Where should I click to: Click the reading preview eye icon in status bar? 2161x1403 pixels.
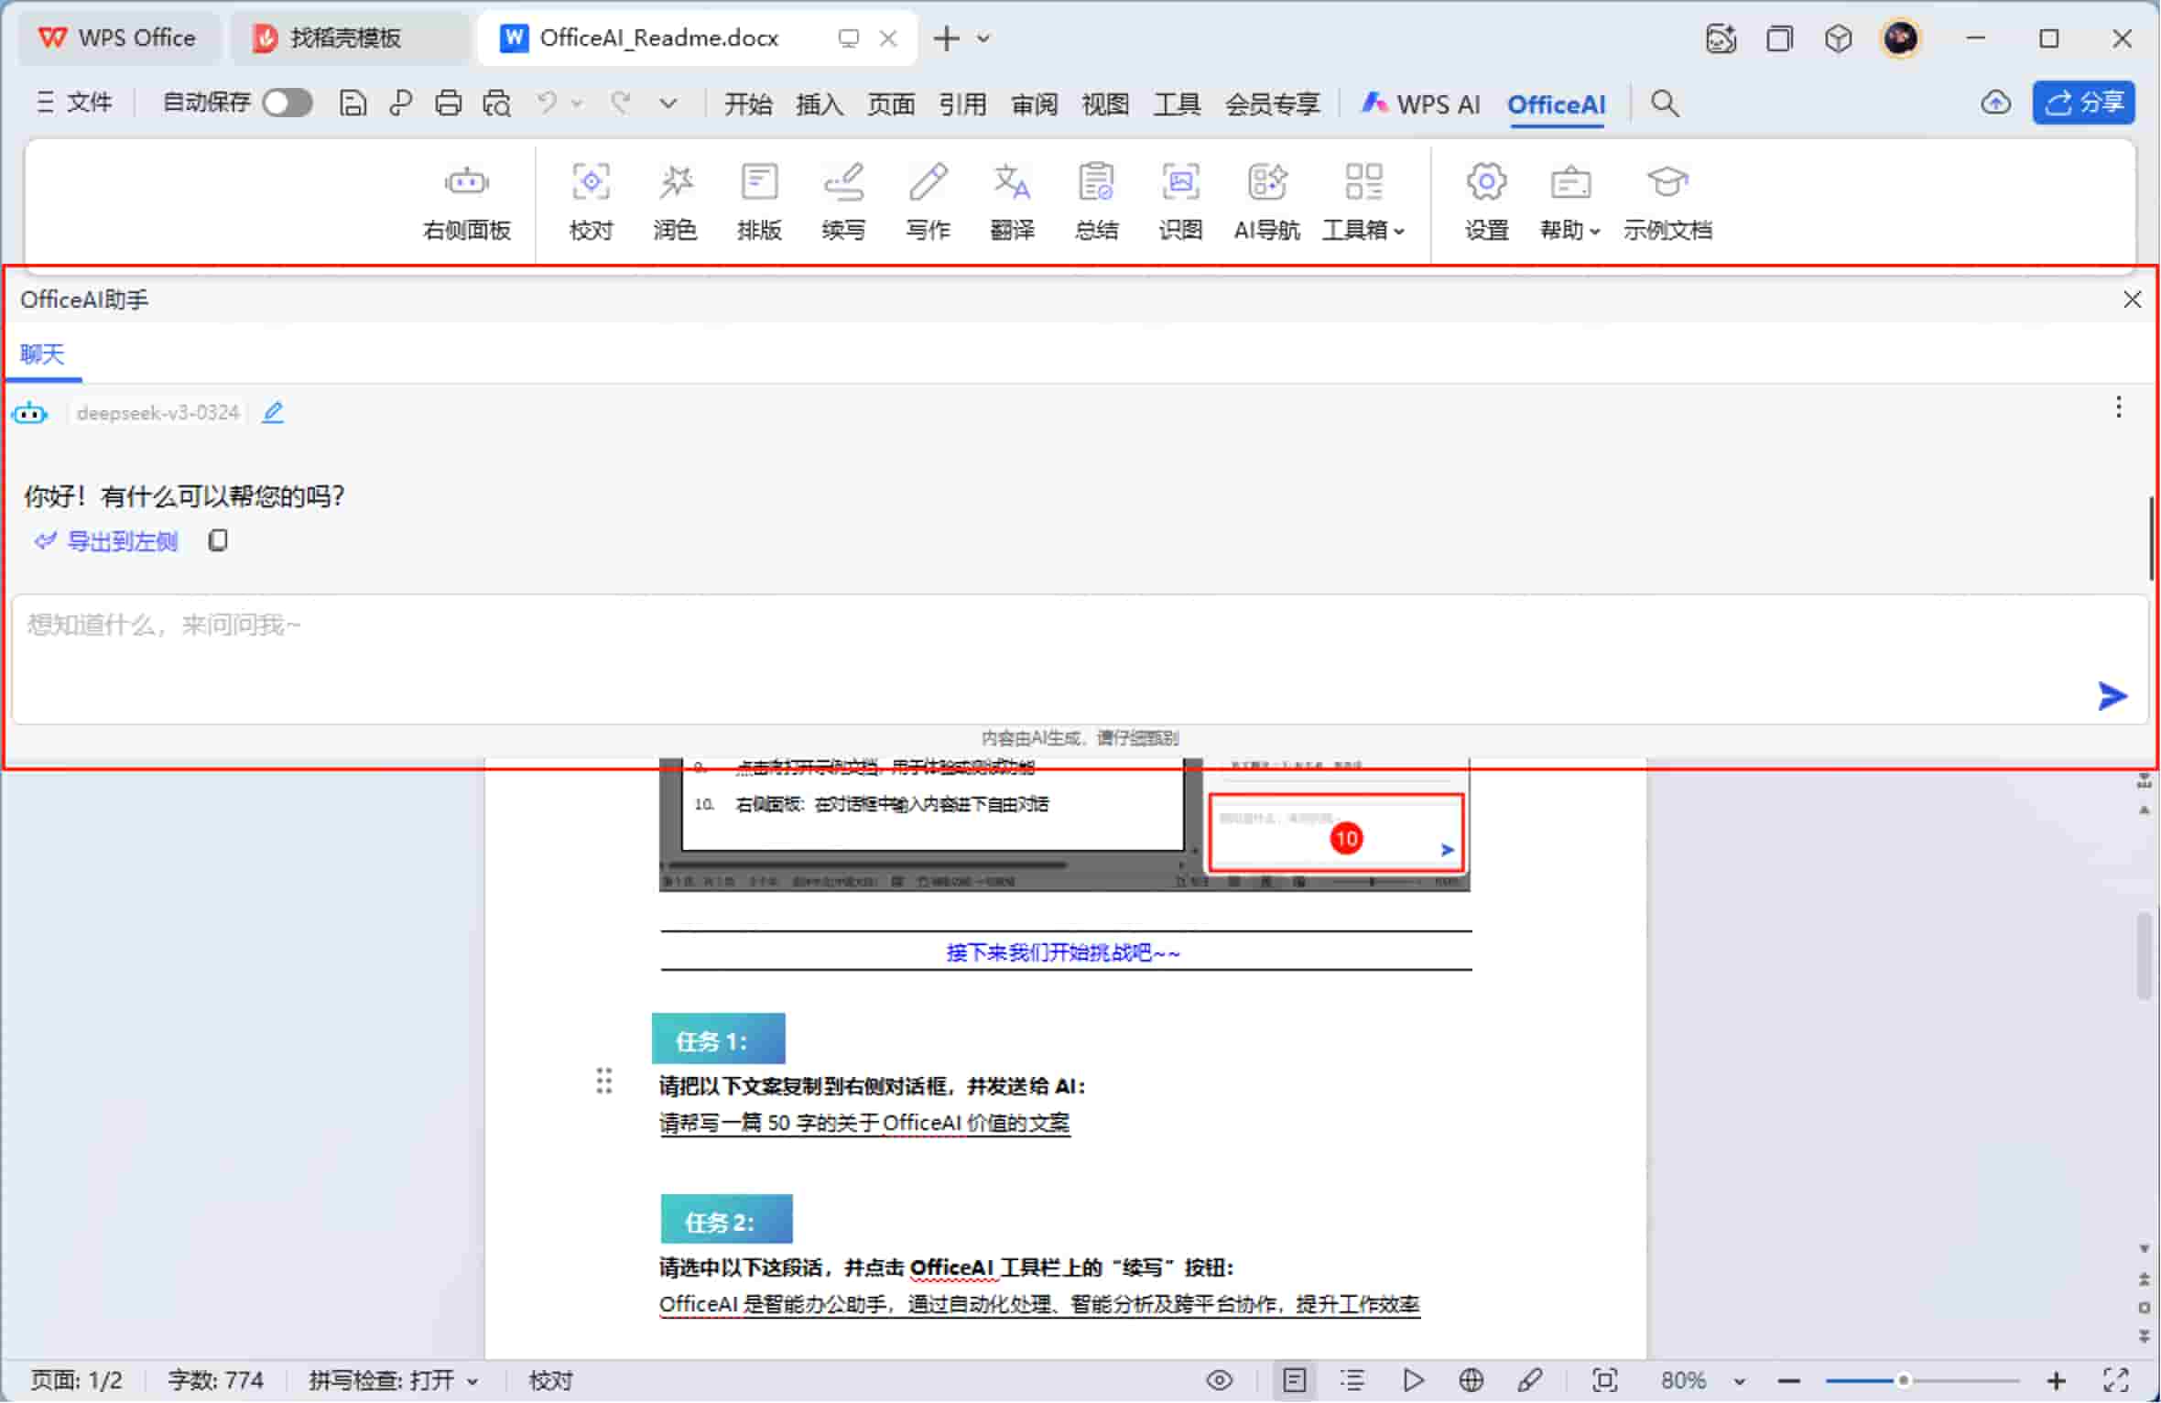[x=1221, y=1379]
